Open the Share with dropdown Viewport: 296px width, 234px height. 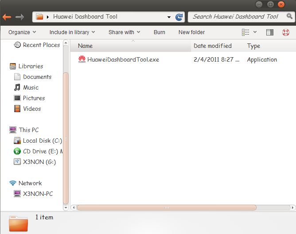click(x=124, y=32)
